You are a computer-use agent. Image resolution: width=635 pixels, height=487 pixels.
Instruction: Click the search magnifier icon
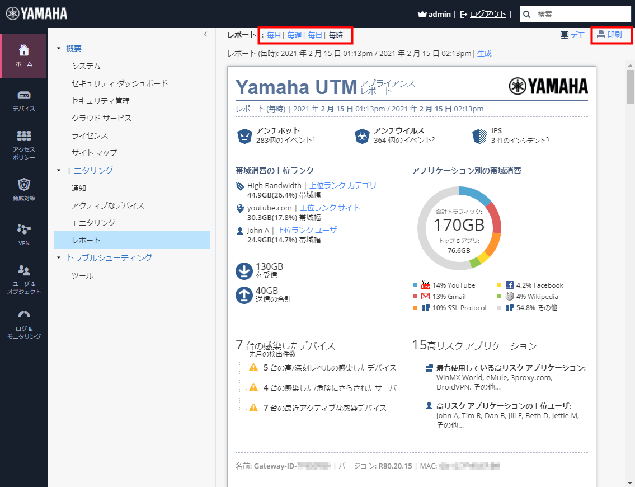[x=526, y=13]
